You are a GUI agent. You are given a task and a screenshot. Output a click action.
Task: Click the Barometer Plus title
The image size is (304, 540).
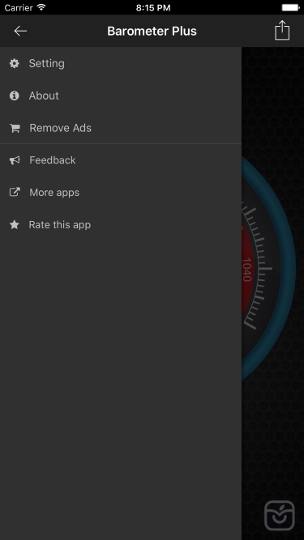pos(152,31)
